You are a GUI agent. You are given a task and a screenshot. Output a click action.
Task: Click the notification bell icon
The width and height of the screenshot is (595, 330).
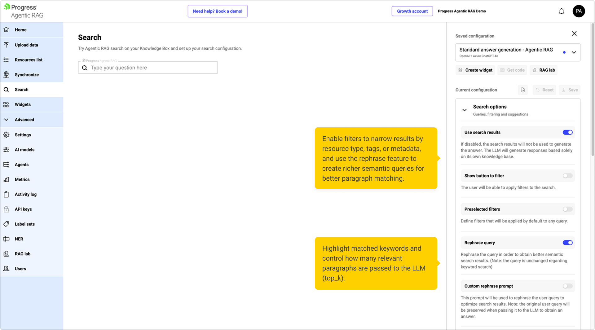[x=561, y=11]
